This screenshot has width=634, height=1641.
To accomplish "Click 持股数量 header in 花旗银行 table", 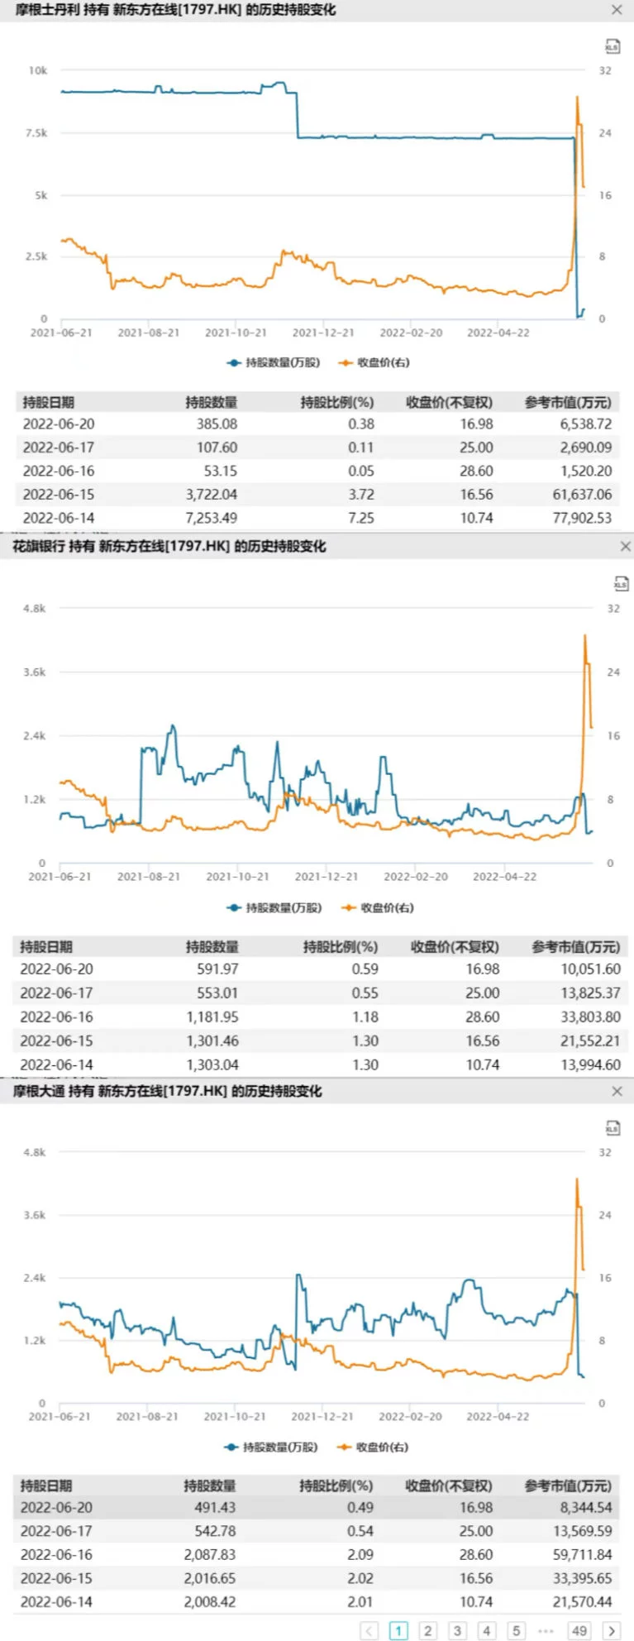I will click(212, 947).
